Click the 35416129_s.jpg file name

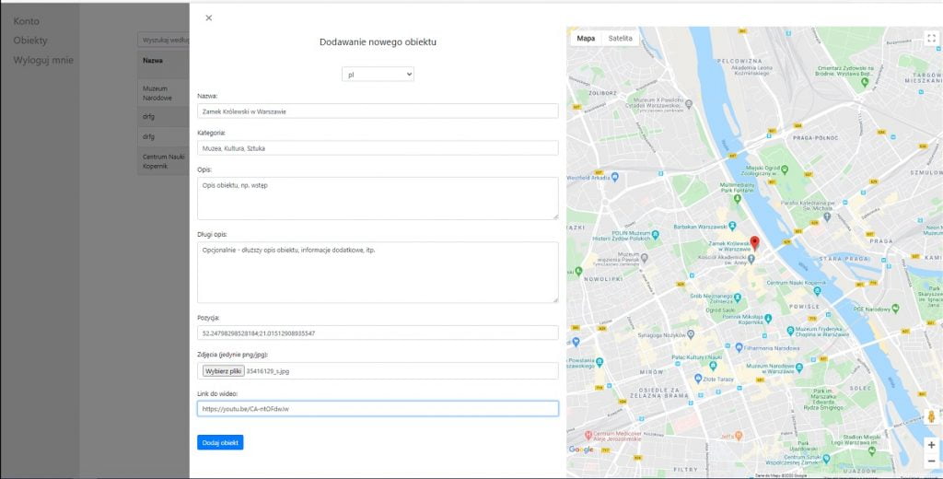[268, 371]
